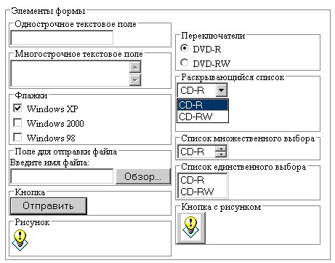Click the textarea scroll up arrow
The height and width of the screenshot is (263, 335).
tap(135, 67)
